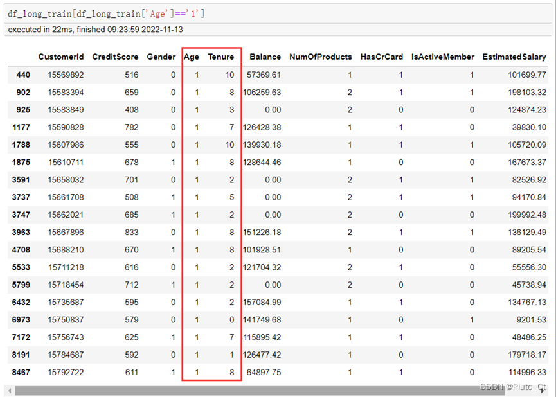Click Balance value 139930.18

[262, 145]
